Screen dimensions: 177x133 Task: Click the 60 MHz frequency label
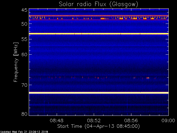24,55
